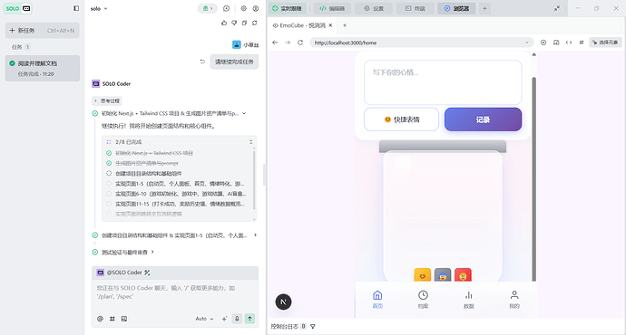Click the 写下你的心情 mood text area
Image resolution: width=626 pixels, height=335 pixels.
click(x=443, y=82)
